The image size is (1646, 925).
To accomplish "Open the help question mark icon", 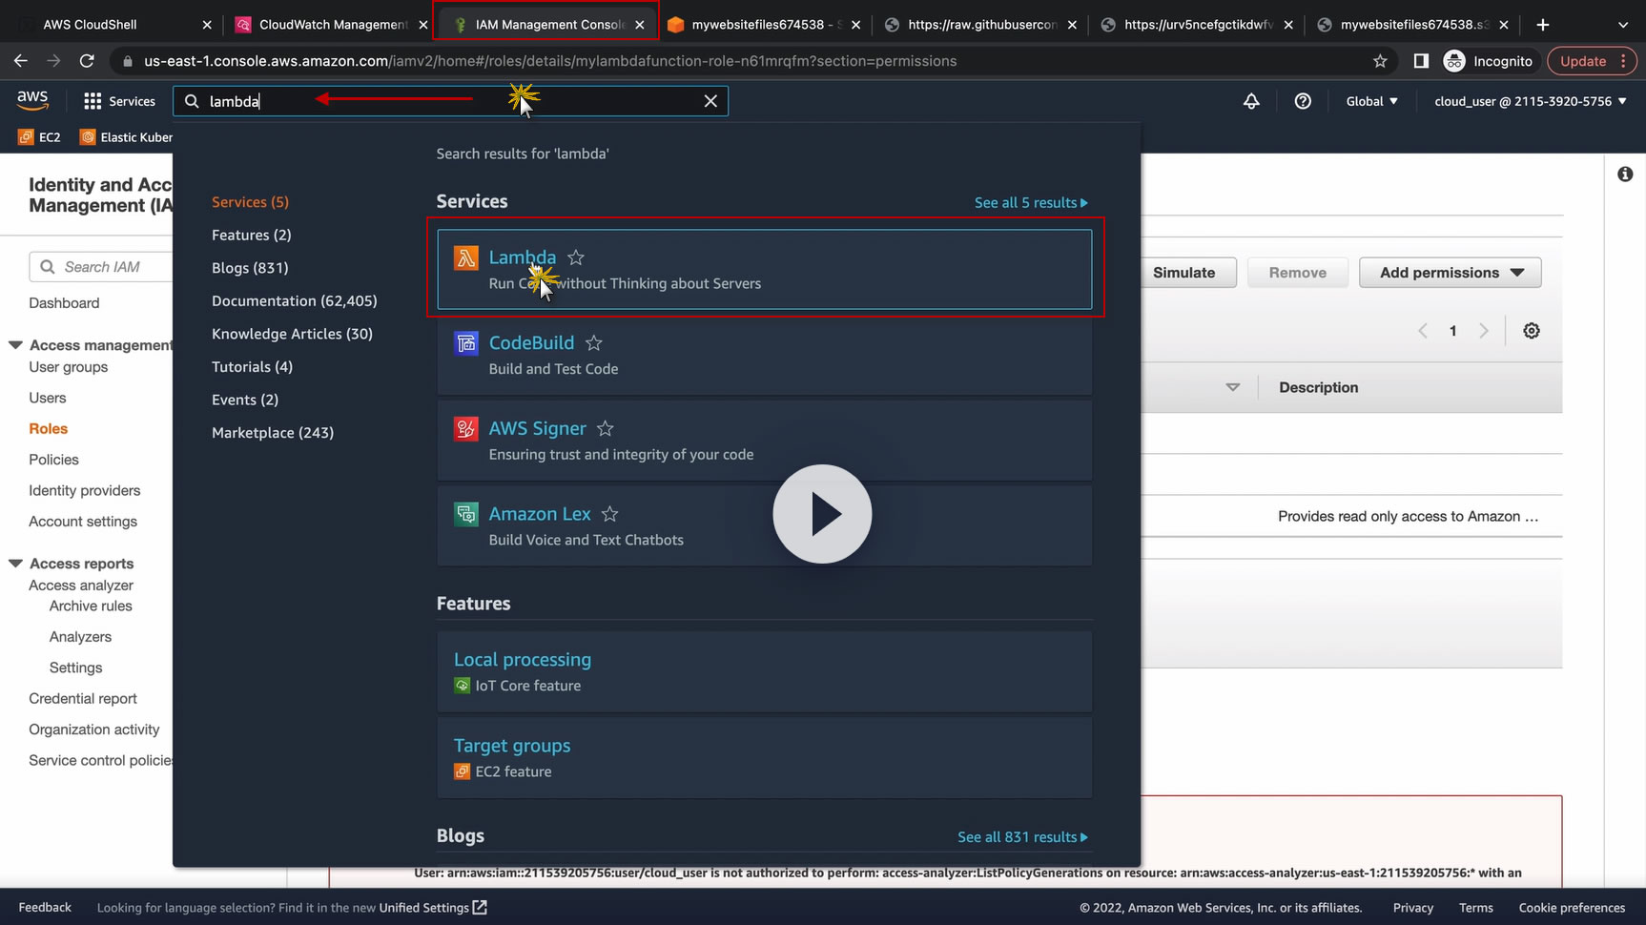I will pyautogui.click(x=1303, y=101).
